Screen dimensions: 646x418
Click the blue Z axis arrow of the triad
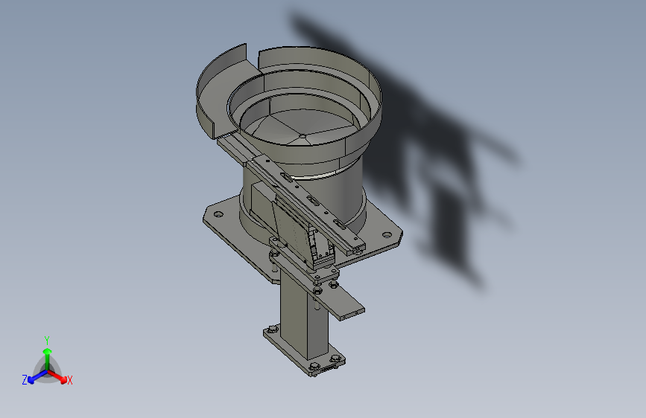tap(37, 377)
